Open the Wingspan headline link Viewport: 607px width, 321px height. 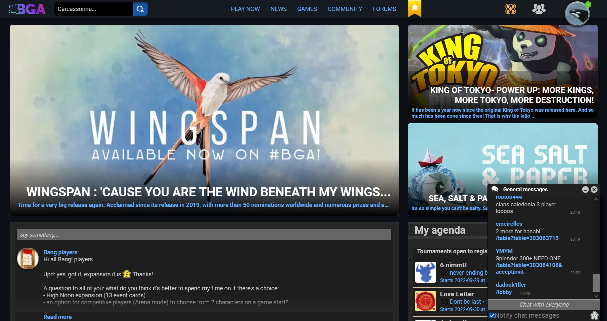208,192
